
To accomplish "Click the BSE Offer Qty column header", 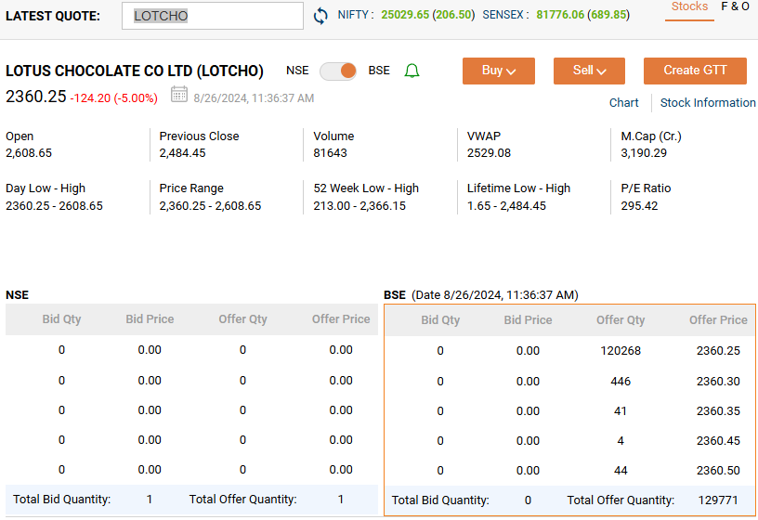I will [621, 320].
